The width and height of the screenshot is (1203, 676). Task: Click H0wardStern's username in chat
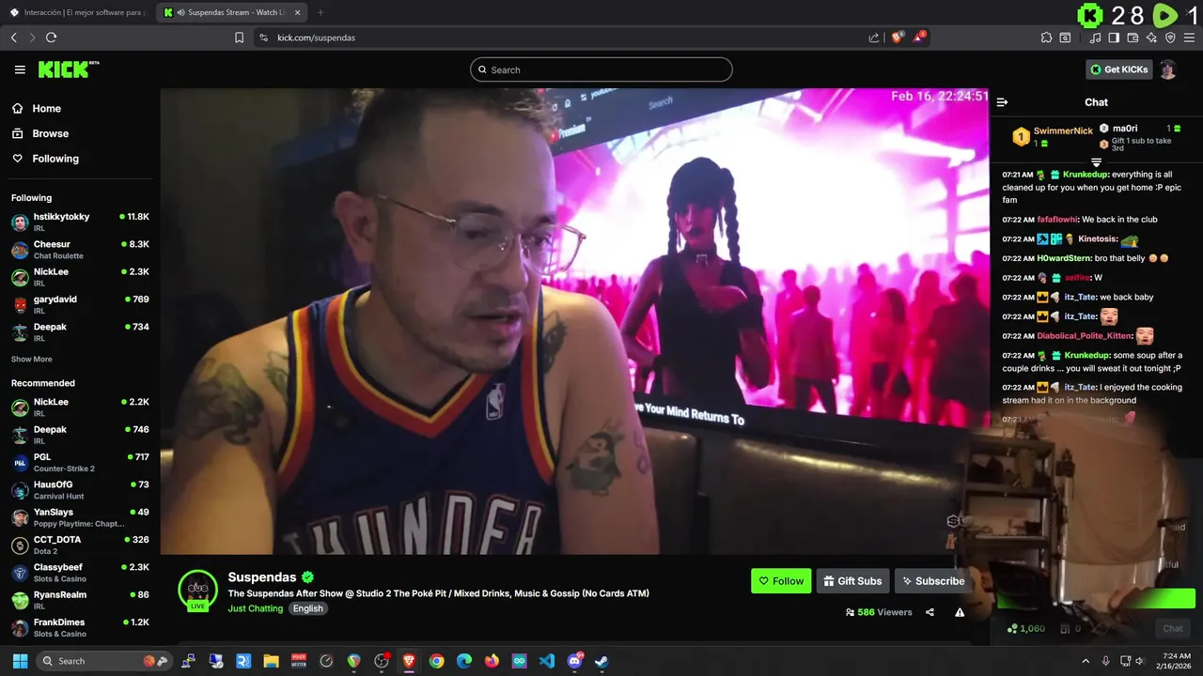coord(1064,258)
